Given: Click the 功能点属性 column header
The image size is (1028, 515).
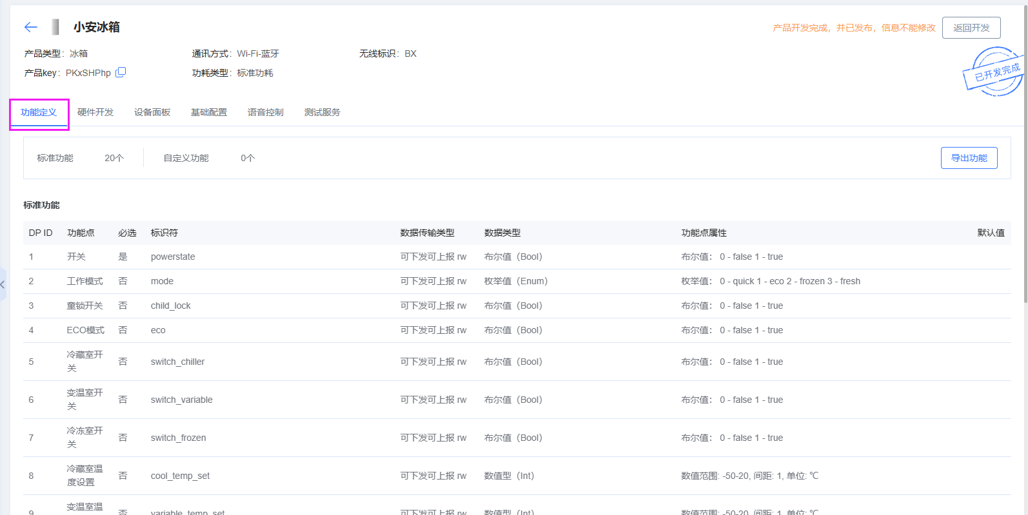Looking at the screenshot, I should (x=704, y=233).
